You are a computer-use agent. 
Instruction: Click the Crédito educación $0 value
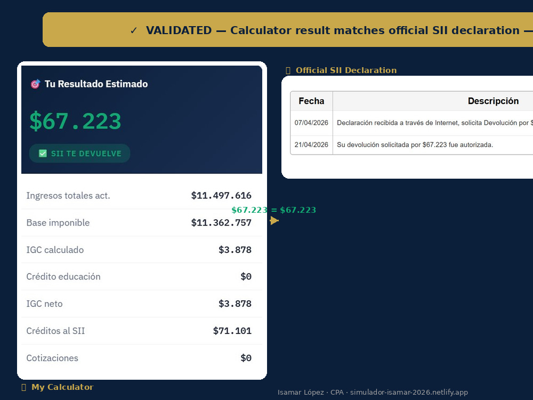[x=246, y=276]
